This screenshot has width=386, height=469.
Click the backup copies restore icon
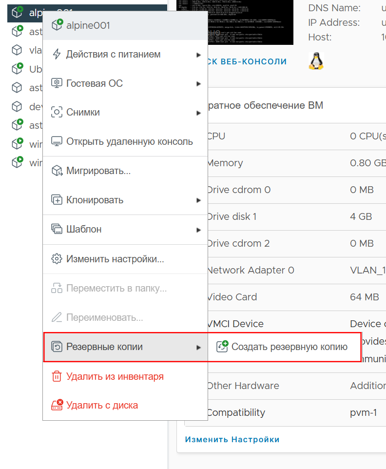57,347
